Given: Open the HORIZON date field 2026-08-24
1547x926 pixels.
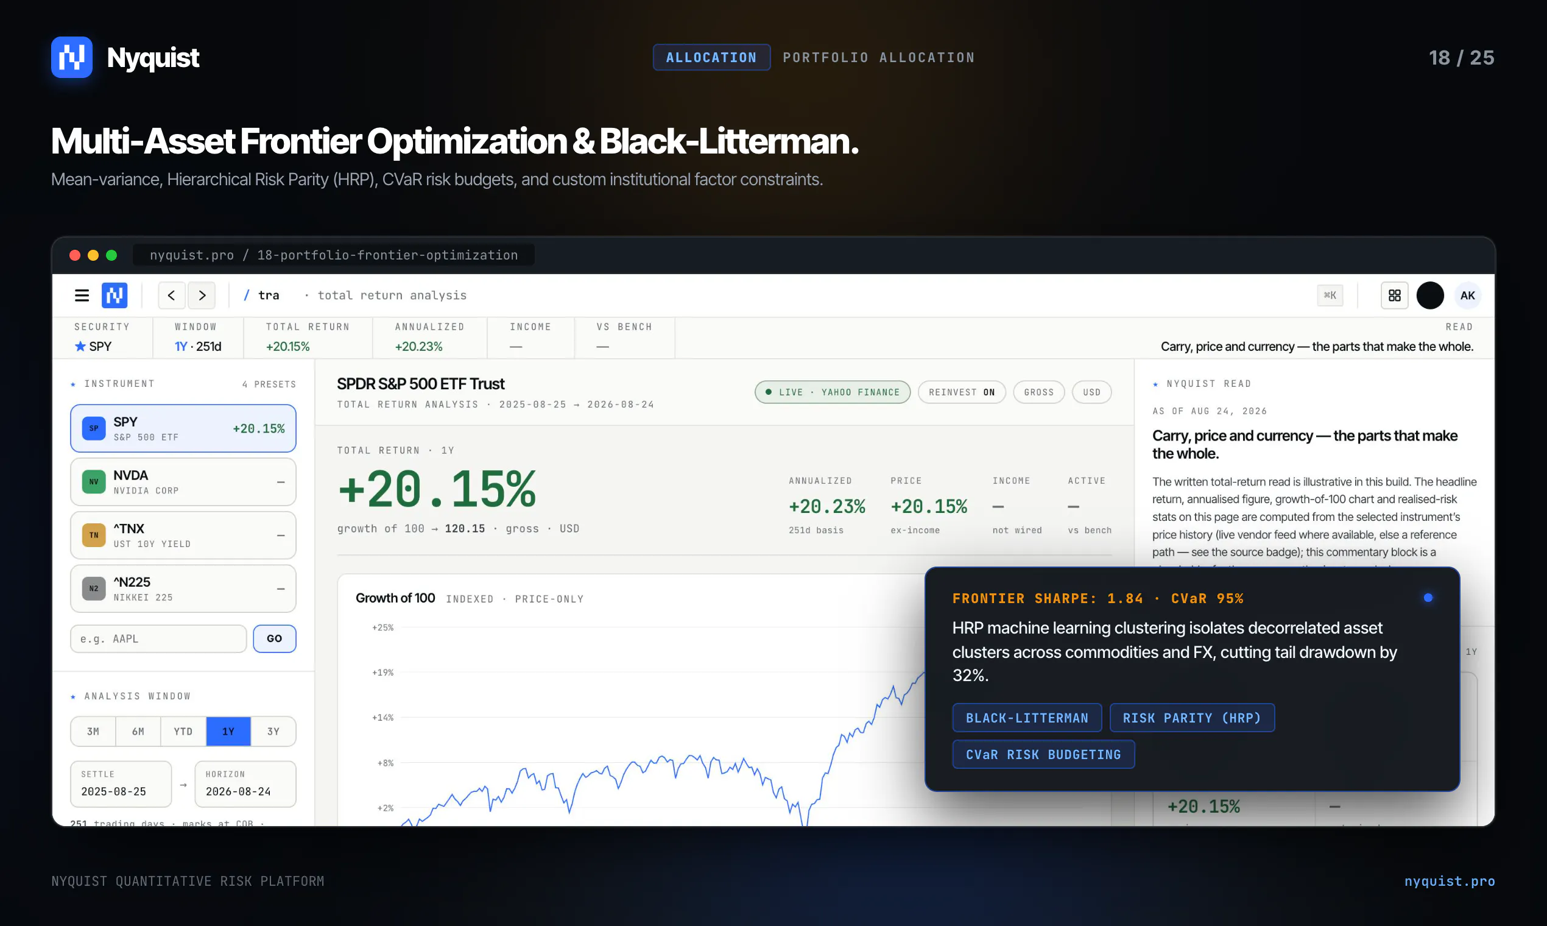Looking at the screenshot, I should pos(245,783).
